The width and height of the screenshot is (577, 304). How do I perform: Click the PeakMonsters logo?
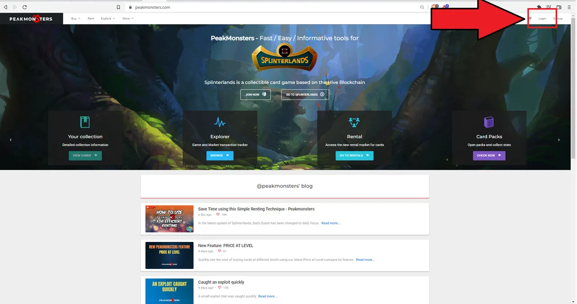point(31,19)
